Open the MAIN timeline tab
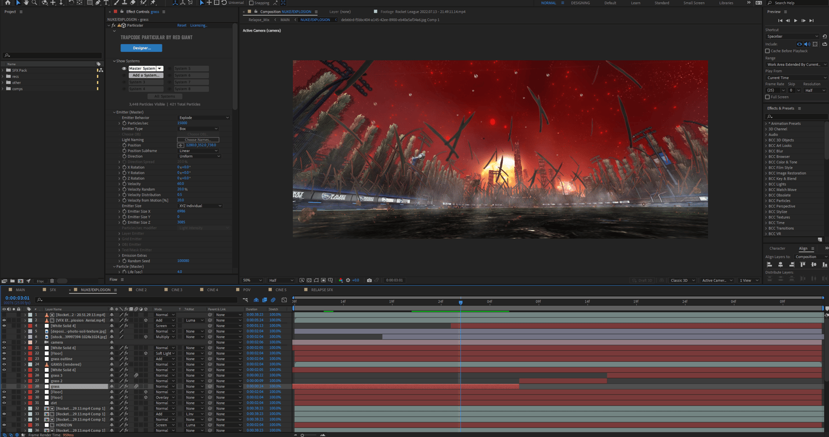 coord(20,289)
